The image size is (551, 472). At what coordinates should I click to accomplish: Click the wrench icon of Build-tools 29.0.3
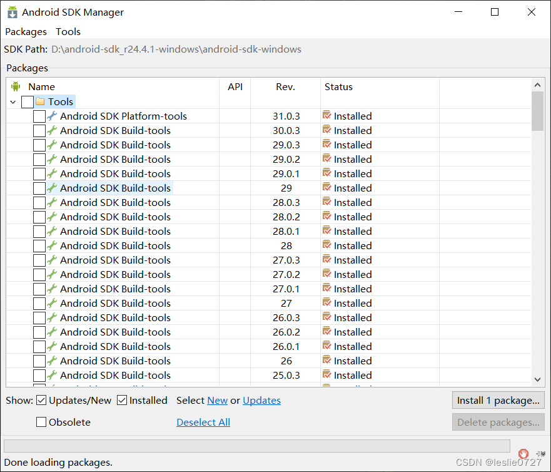[x=52, y=145]
